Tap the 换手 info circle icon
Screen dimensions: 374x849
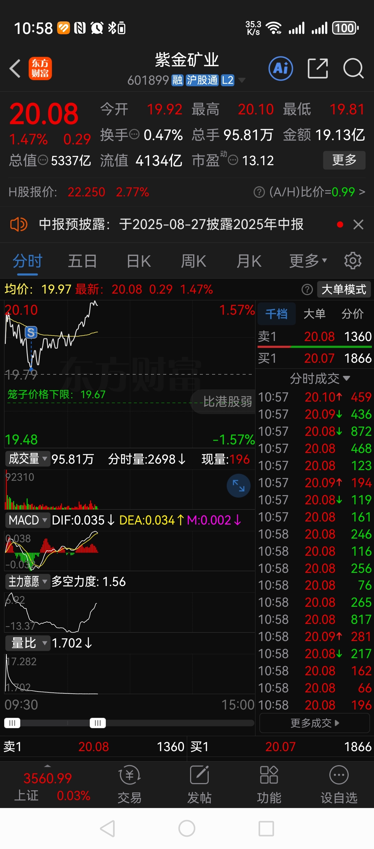coord(134,135)
